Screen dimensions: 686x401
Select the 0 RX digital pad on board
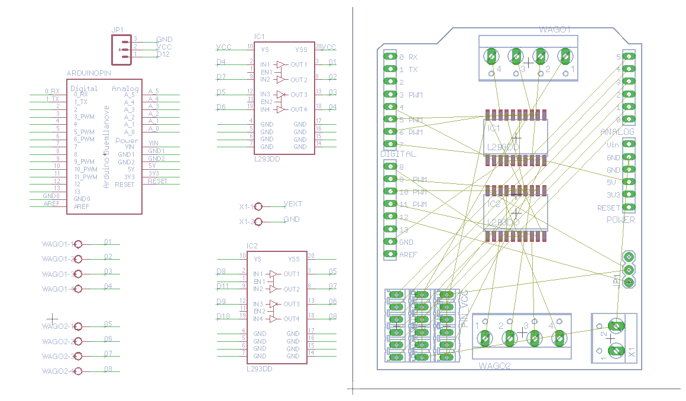pos(390,56)
